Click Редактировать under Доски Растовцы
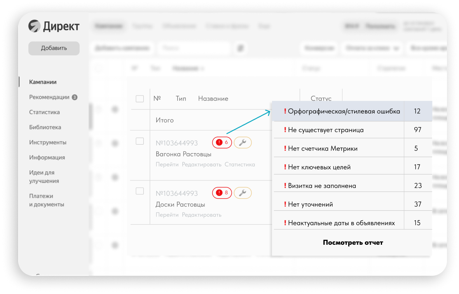Viewport: 459px width, 294px height. 201,215
